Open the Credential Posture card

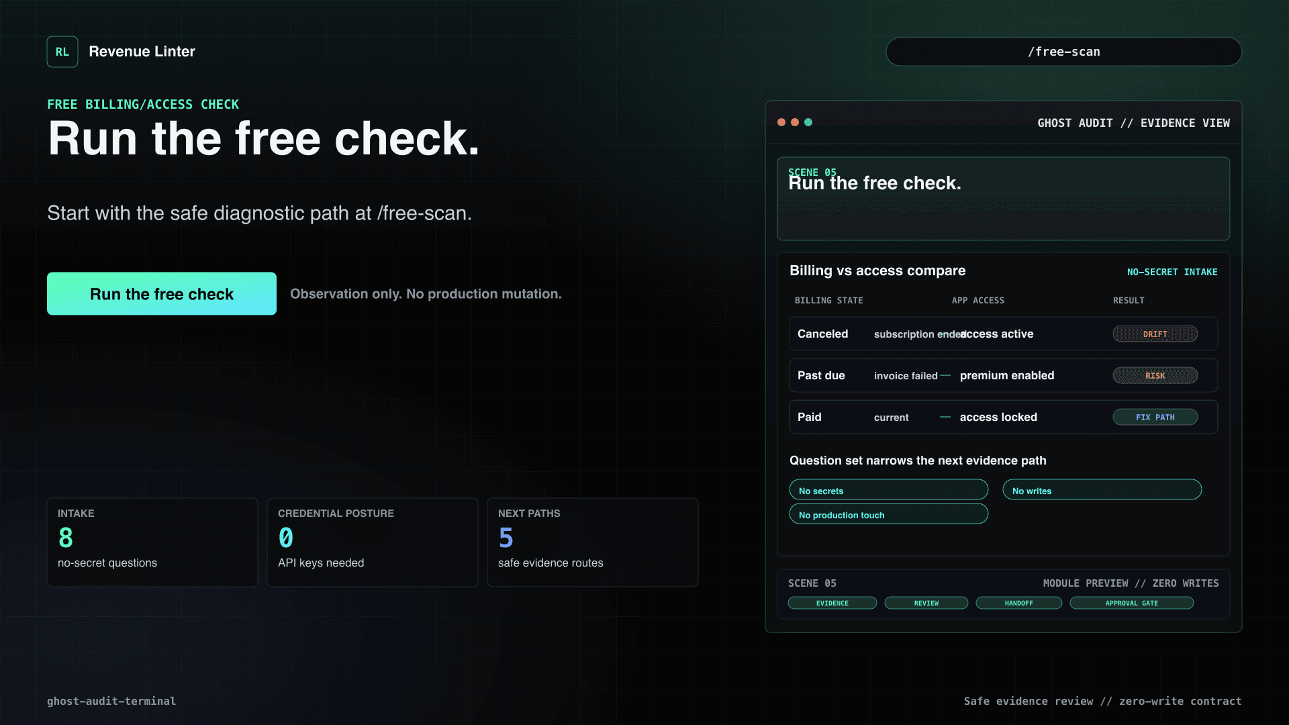click(373, 542)
